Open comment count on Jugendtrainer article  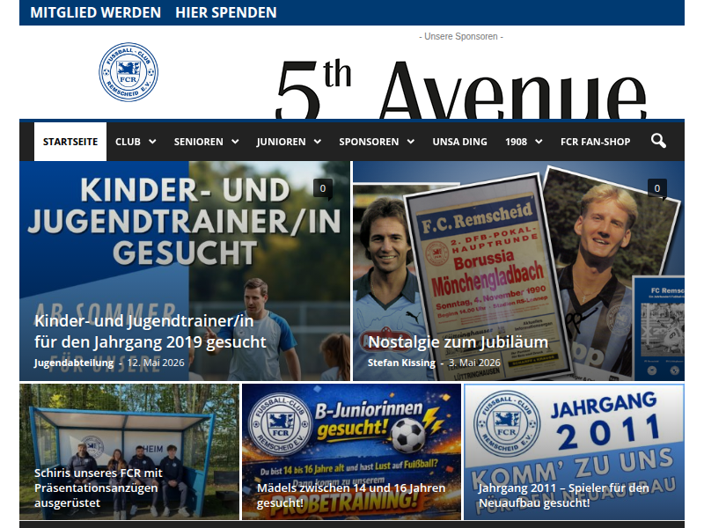click(x=323, y=188)
